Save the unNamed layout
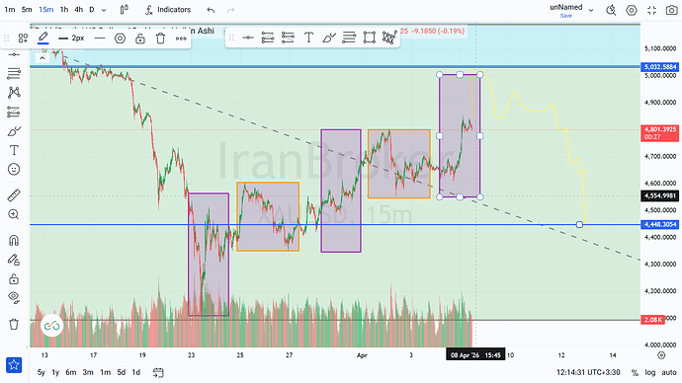 566,16
